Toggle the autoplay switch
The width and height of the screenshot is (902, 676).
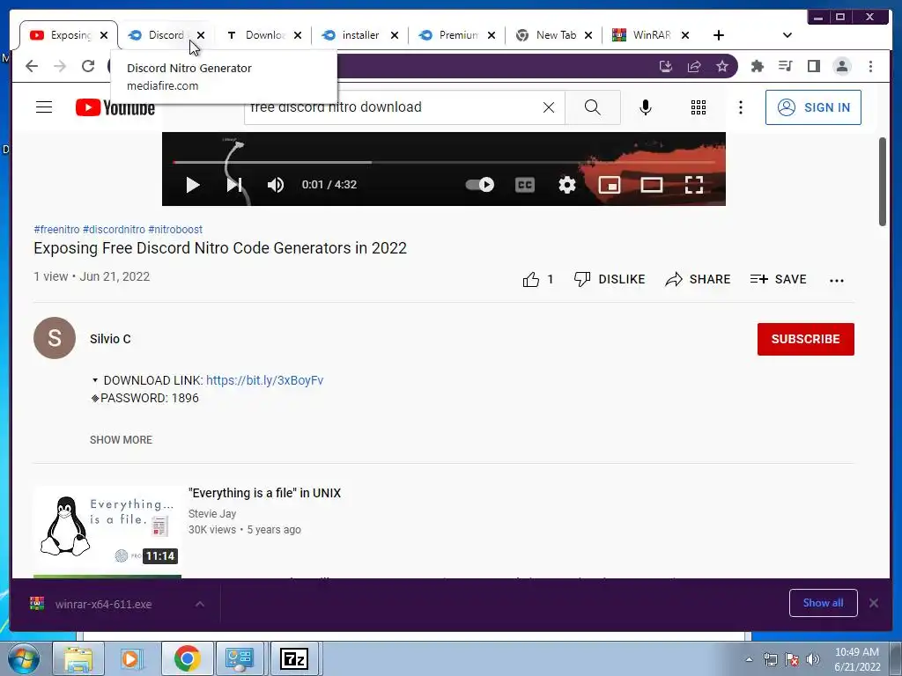[480, 185]
